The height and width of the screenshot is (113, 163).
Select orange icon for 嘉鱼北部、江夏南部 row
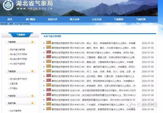(49, 61)
